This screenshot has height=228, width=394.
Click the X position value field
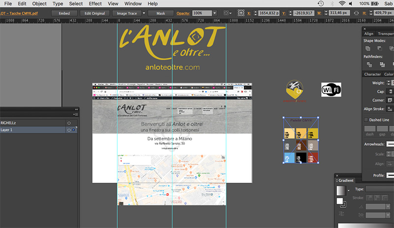click(x=269, y=13)
